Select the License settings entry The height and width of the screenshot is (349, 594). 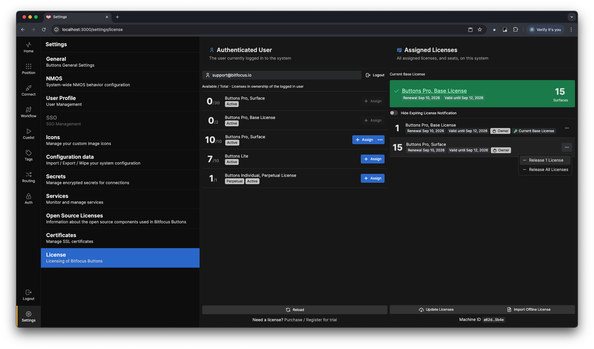pos(120,258)
